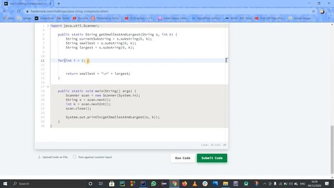Open the Buckys C++ bookmark

coord(139,18)
